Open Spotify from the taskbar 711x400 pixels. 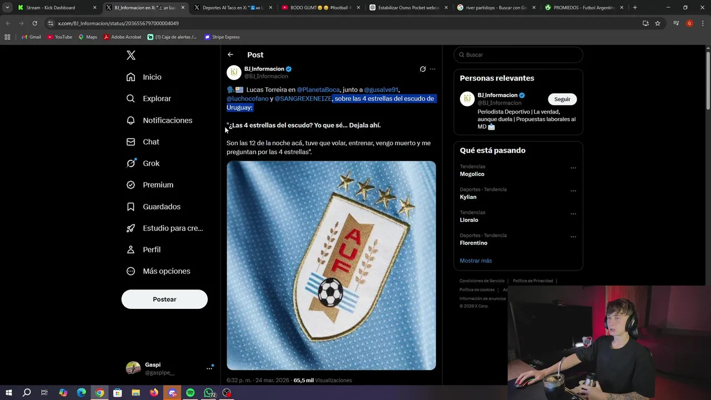coord(191,393)
